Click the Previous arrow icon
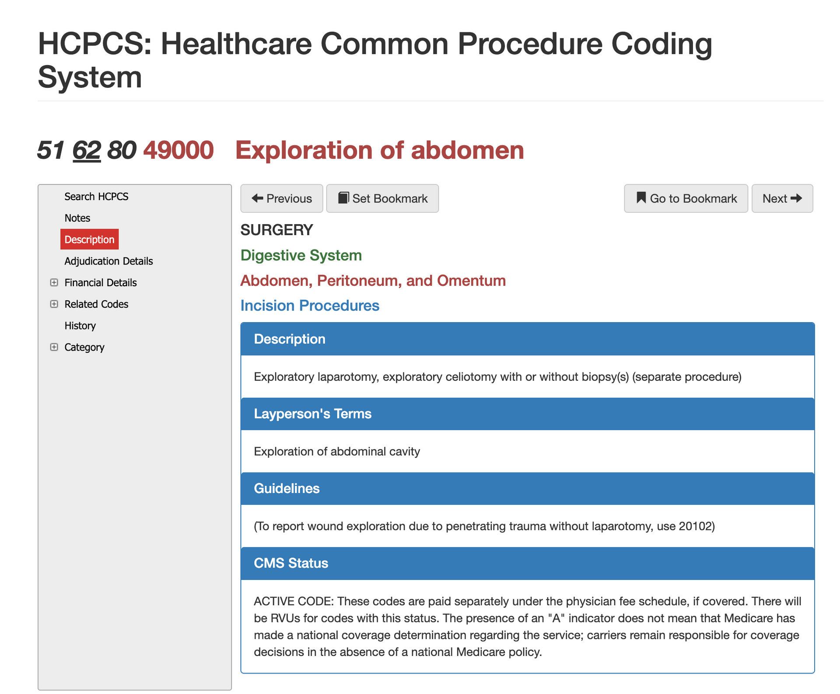Screen dimensions: 840x694 pyautogui.click(x=257, y=198)
